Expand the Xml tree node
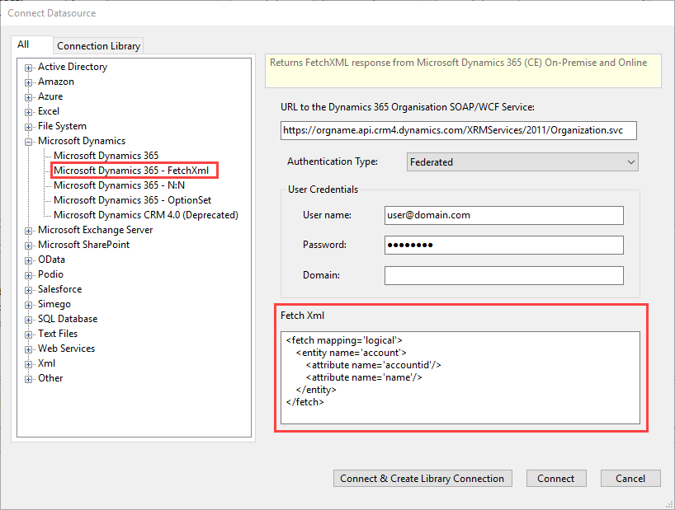Screen dimensions: 675x510 coord(28,364)
